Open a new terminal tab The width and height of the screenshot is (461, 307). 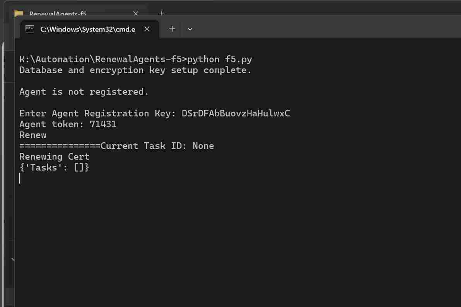(x=172, y=29)
